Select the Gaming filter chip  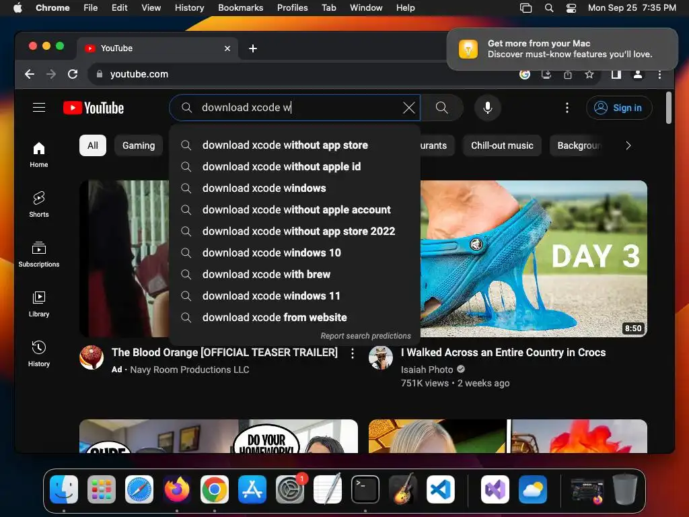[x=139, y=145]
